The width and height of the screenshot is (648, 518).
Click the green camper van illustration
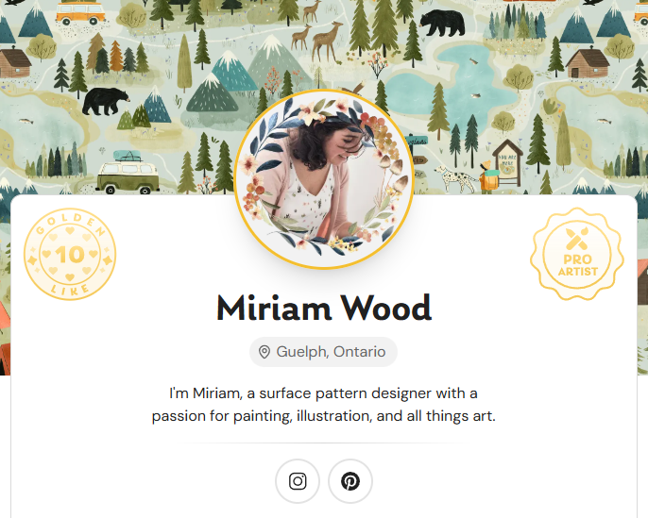coord(127,175)
